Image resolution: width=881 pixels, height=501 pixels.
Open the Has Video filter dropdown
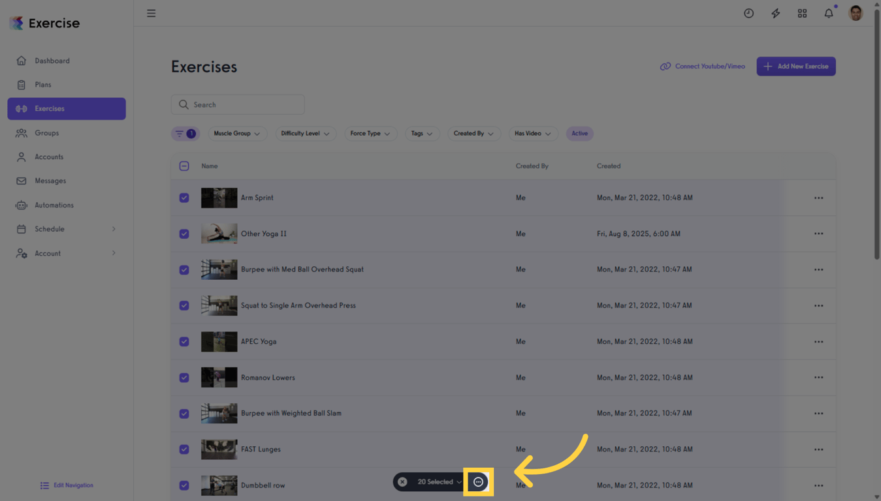click(533, 134)
